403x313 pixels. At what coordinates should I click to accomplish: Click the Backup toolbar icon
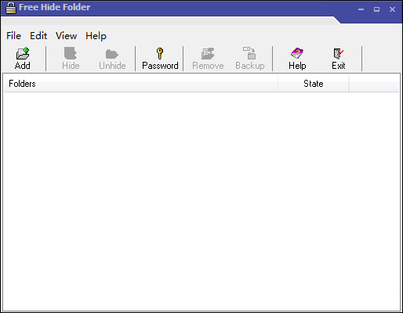point(249,53)
